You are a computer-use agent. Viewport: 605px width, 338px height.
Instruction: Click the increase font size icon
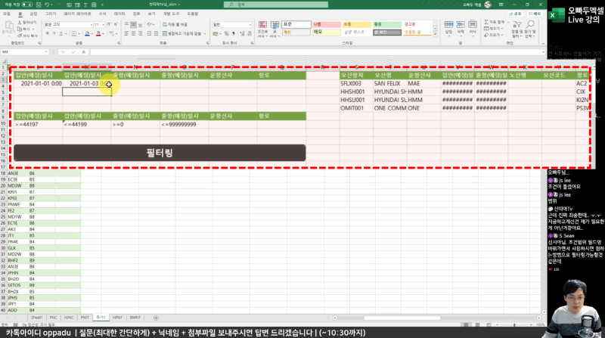109,25
